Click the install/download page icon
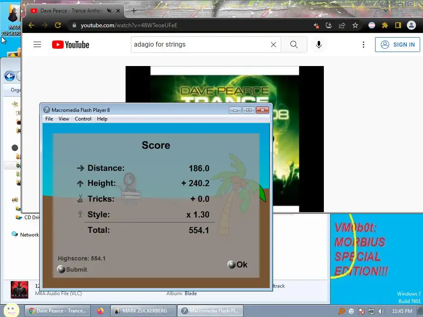This screenshot has height=317, width=423. [x=328, y=25]
